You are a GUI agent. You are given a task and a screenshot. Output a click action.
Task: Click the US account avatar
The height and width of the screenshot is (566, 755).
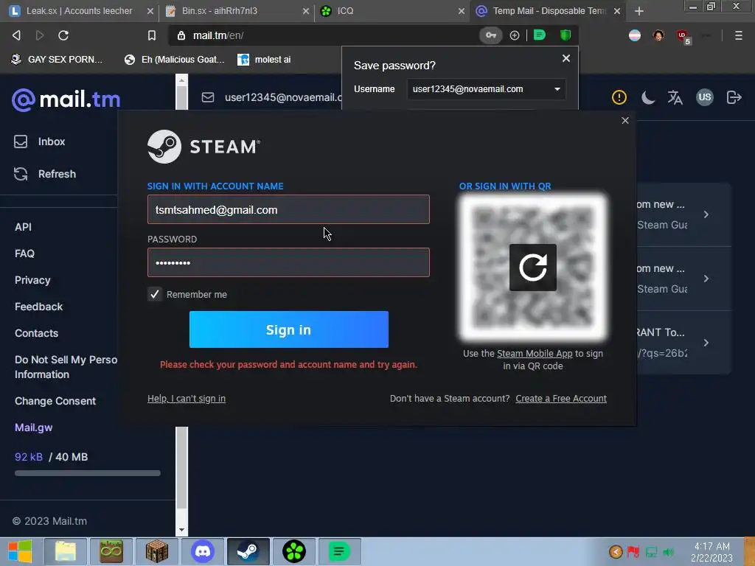(x=704, y=97)
